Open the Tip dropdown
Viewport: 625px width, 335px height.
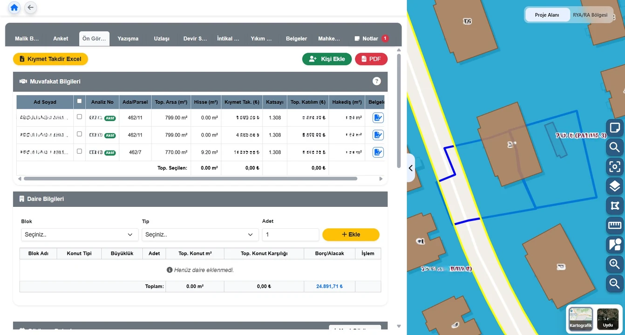tap(200, 234)
